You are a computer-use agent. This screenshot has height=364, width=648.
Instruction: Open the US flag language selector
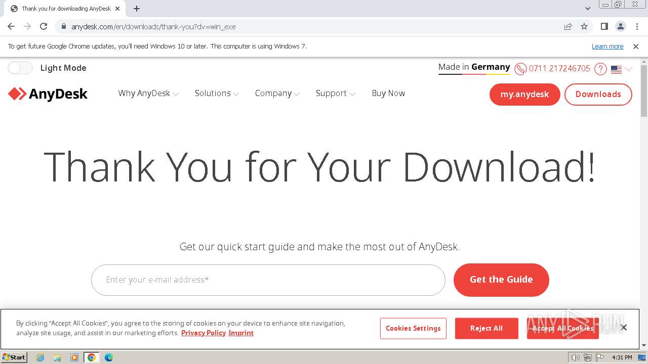pyautogui.click(x=621, y=69)
